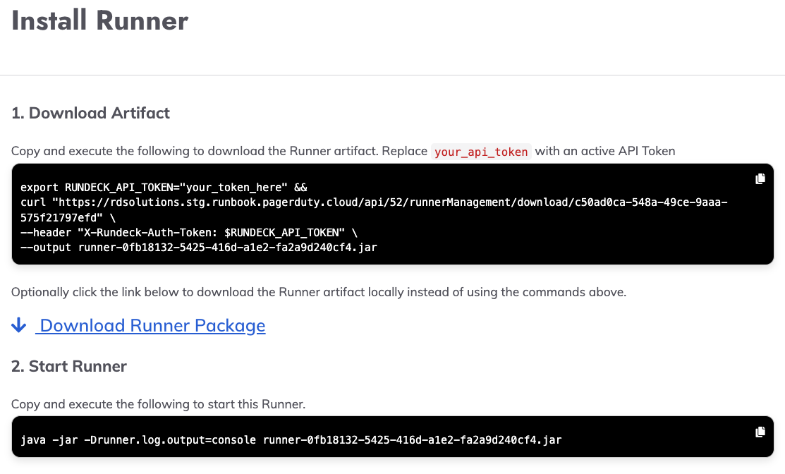Click 'Copy and execute the following to start' sentence
This screenshot has width=785, height=474.
point(158,404)
